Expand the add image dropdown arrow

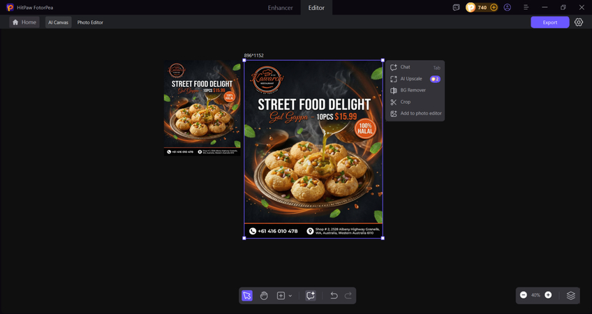click(290, 296)
